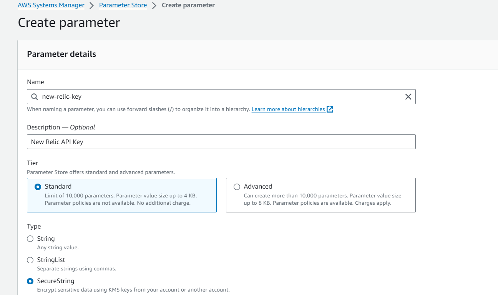
Task: Click the Standard tier description text
Action: [121, 199]
